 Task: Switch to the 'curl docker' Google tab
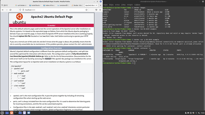click(21, 5)
